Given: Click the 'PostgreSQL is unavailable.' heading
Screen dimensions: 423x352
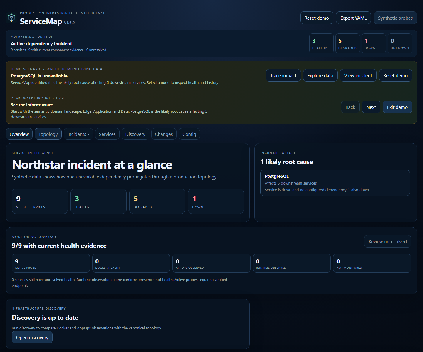Looking at the screenshot, I should click(x=40, y=76).
